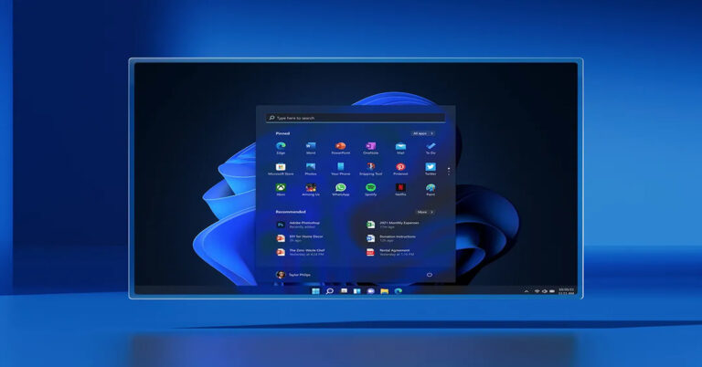
Task: Open the DIY for Home Decor presentation
Action: click(x=300, y=238)
